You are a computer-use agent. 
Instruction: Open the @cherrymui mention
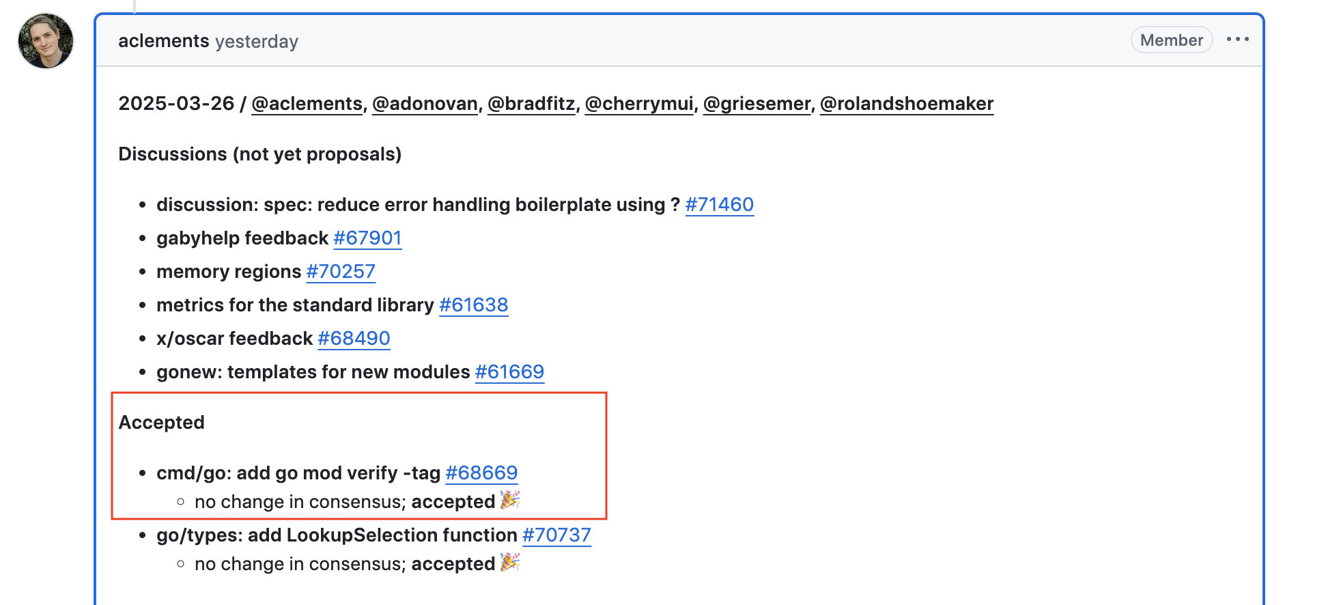[x=639, y=104]
